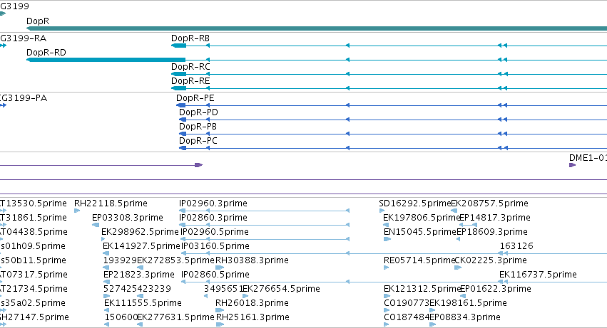Viewport: 607px width, 328px height.
Task: Click EST label IP03160.5prime
Action: tap(215, 246)
